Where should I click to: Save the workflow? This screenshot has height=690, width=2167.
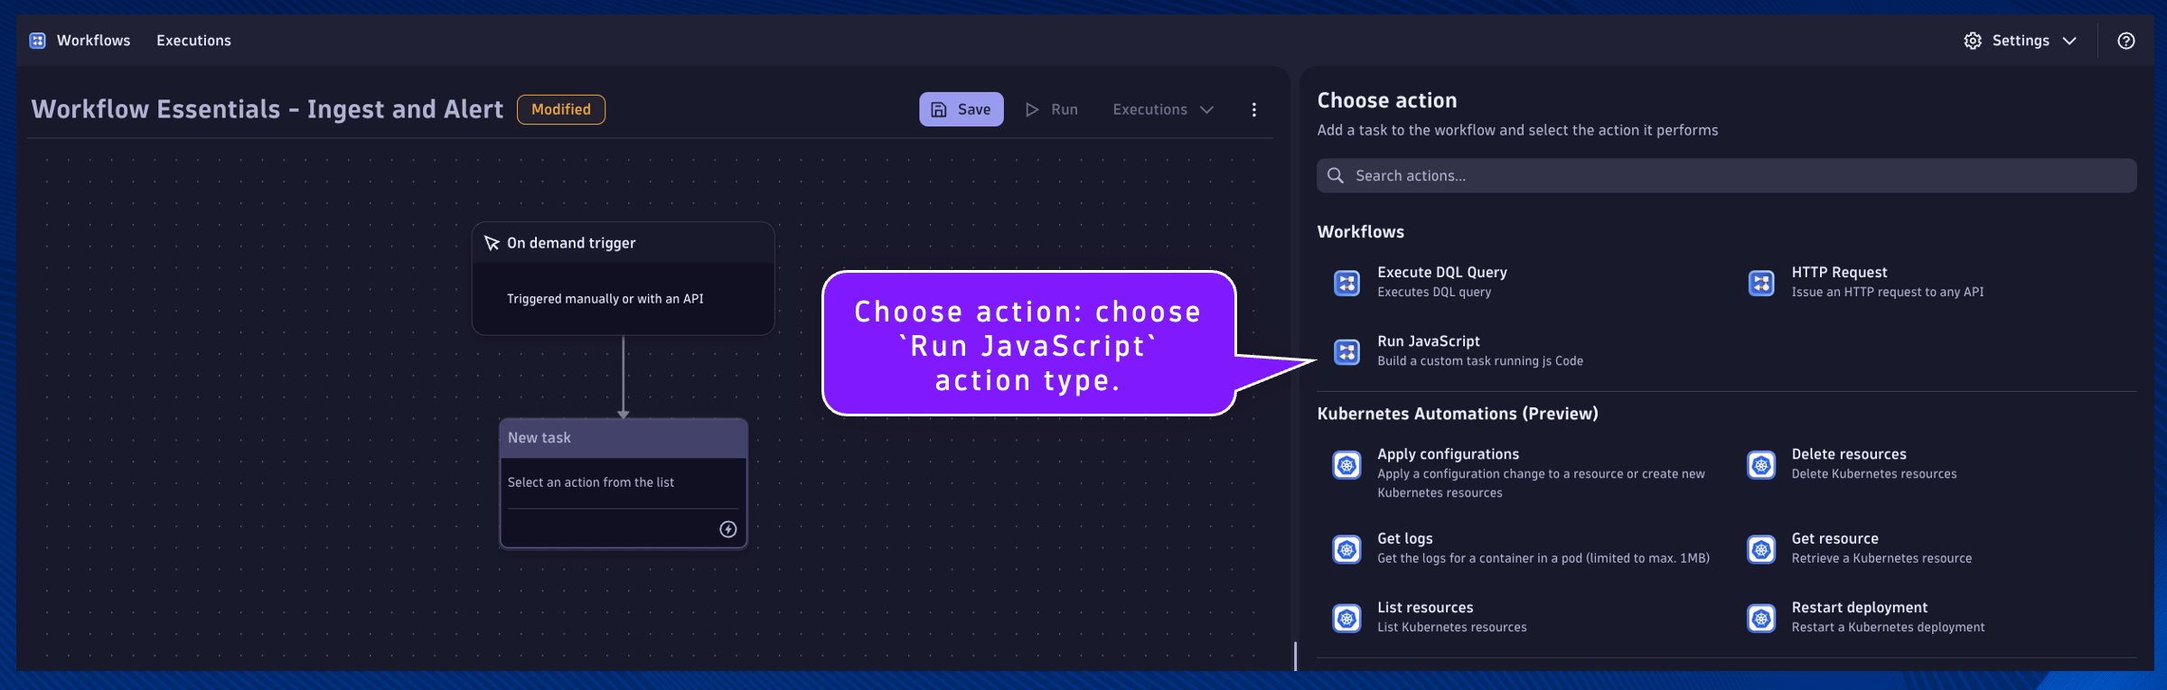(x=961, y=109)
